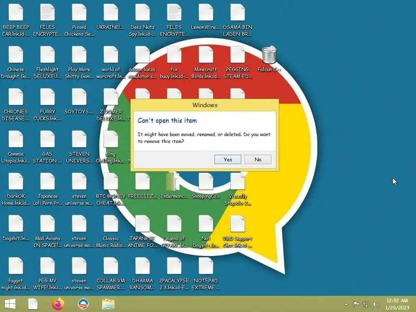The image size is (416, 312).
Task: Select the Play More Shitty Games icon
Action: coord(79,63)
